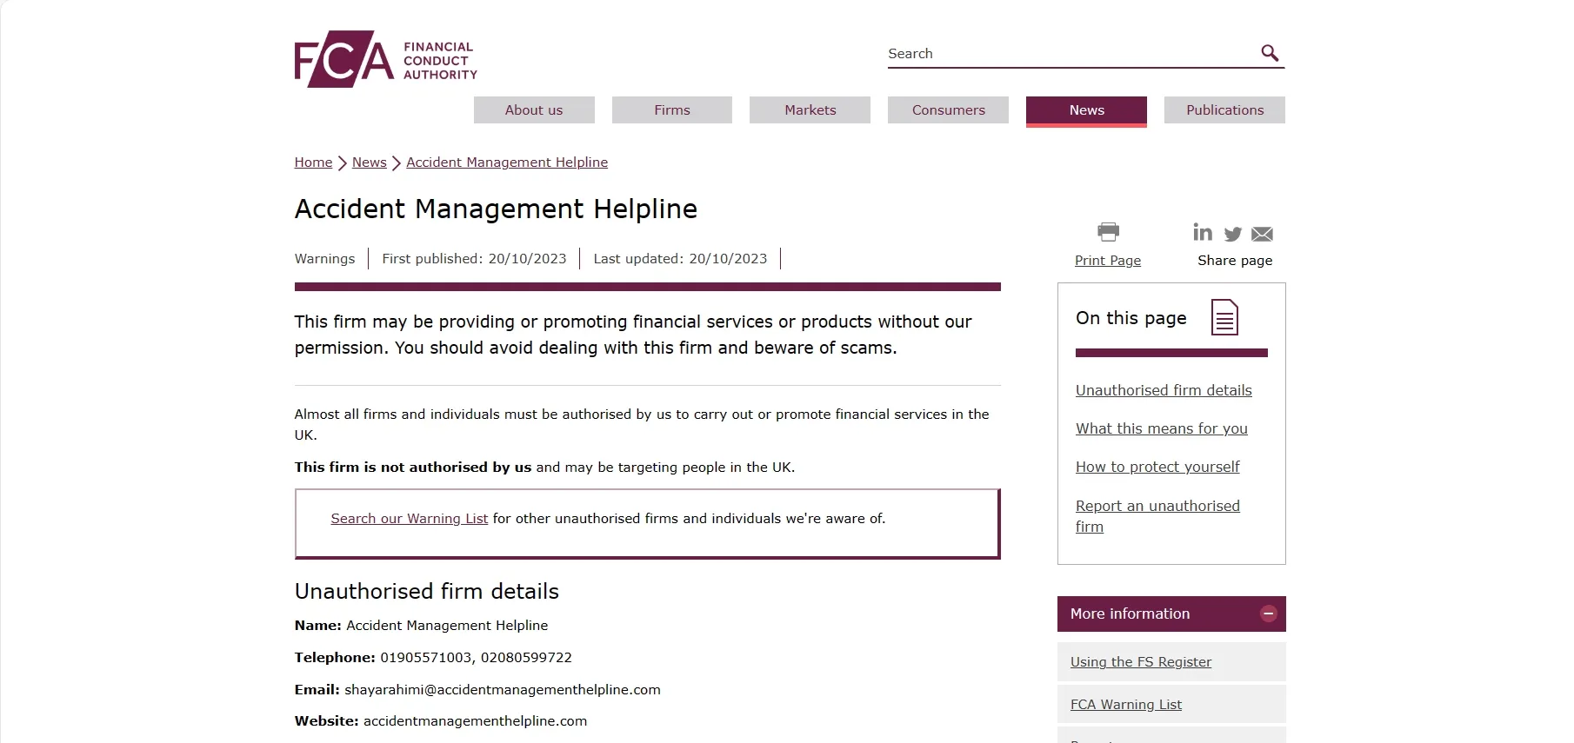Open the Consumers menu
The width and height of the screenshot is (1574, 743).
click(948, 110)
